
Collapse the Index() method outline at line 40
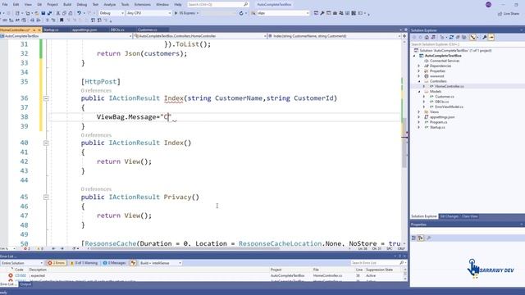click(x=46, y=143)
